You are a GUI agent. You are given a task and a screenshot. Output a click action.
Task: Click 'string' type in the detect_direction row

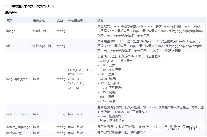pos(61,114)
